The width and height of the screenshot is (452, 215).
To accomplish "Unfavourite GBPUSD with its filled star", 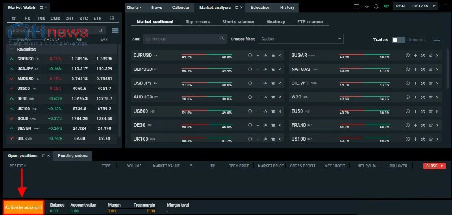I will coord(273,69).
